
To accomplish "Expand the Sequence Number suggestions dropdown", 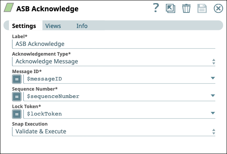I will [213, 96].
